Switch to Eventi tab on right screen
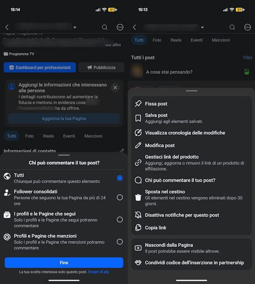The height and width of the screenshot is (284, 255). [x=196, y=40]
